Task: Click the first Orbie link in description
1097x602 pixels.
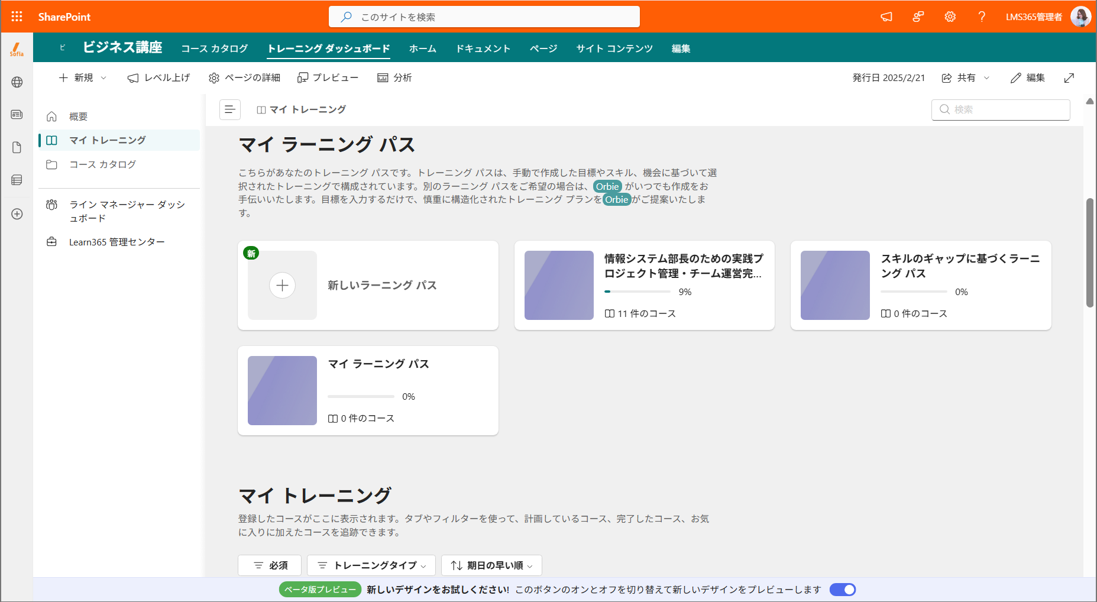Action: pyautogui.click(x=607, y=186)
